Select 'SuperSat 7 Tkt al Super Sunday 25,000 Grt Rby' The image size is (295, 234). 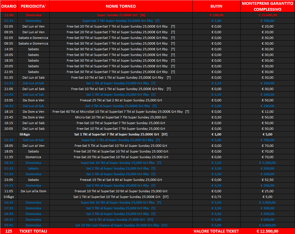[121, 140]
